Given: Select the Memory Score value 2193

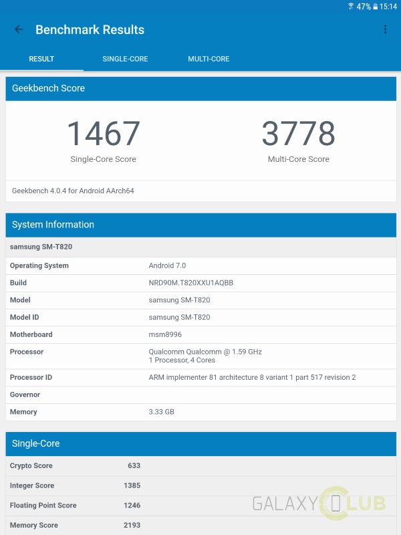Looking at the screenshot, I should point(132,525).
